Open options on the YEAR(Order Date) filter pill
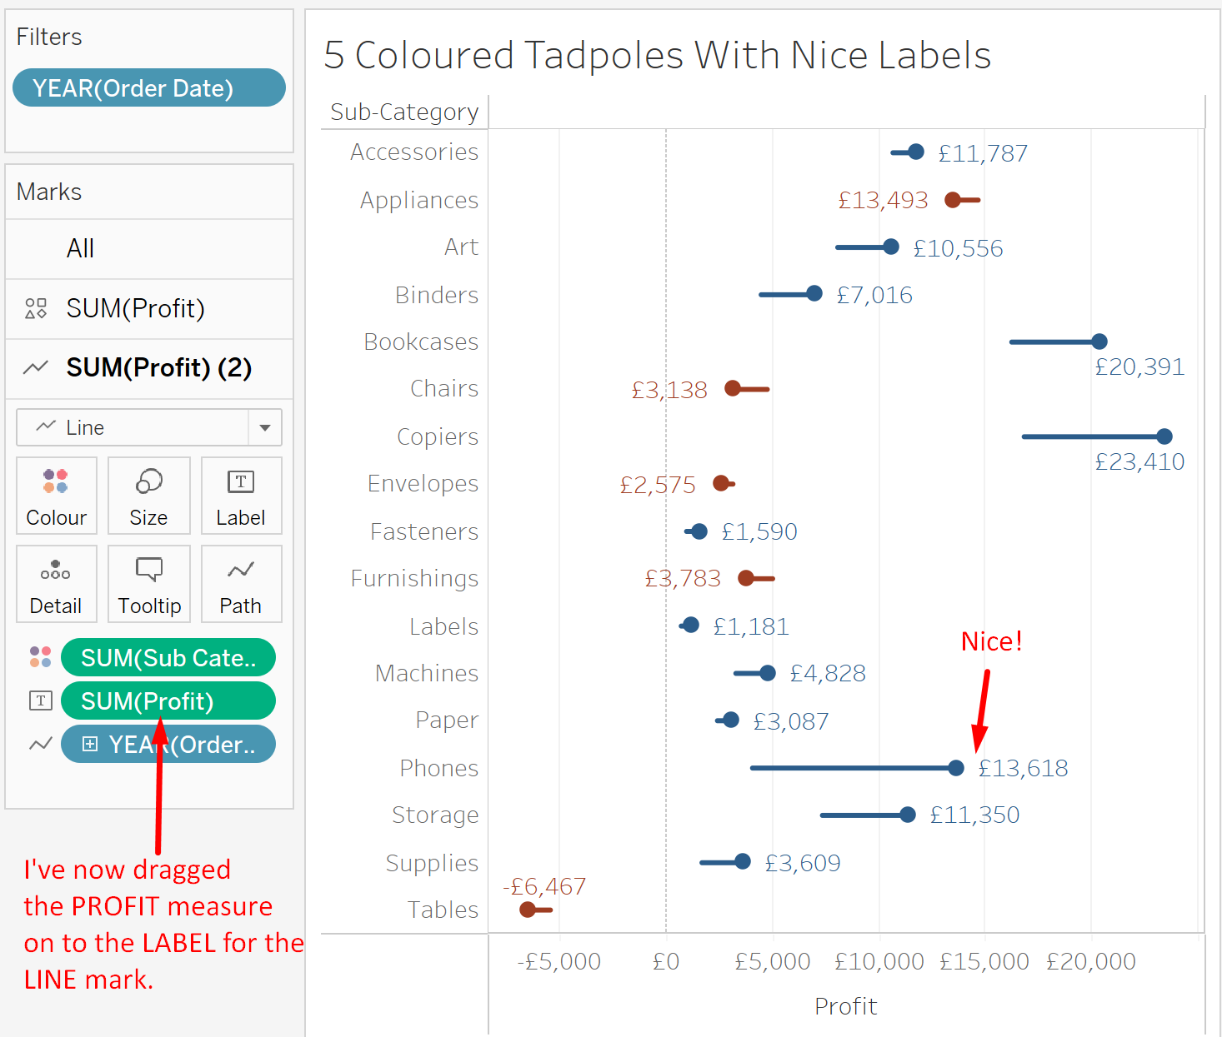 click(x=148, y=87)
